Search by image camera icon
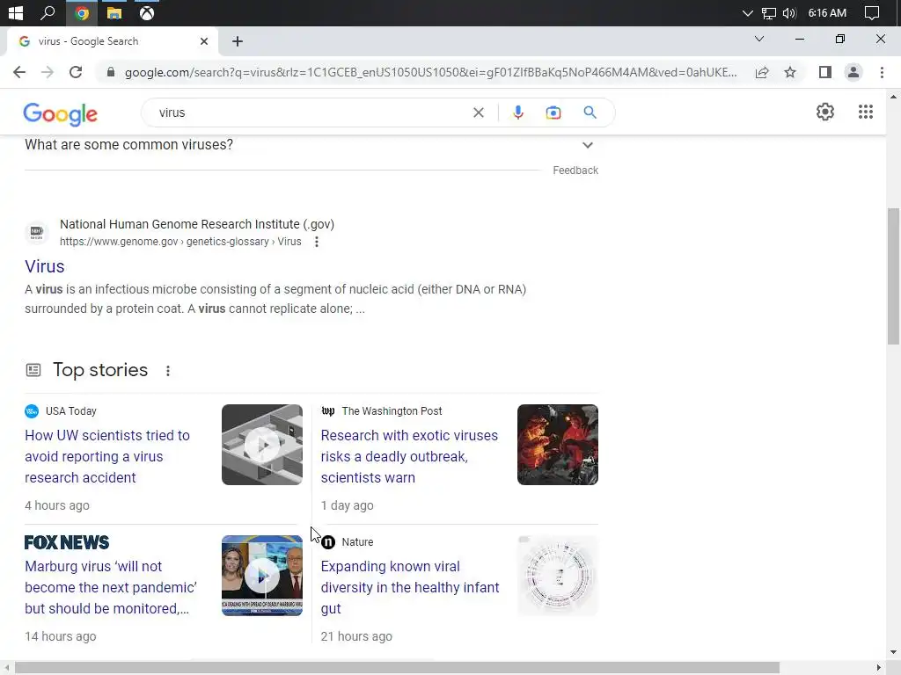901x675 pixels. click(553, 112)
